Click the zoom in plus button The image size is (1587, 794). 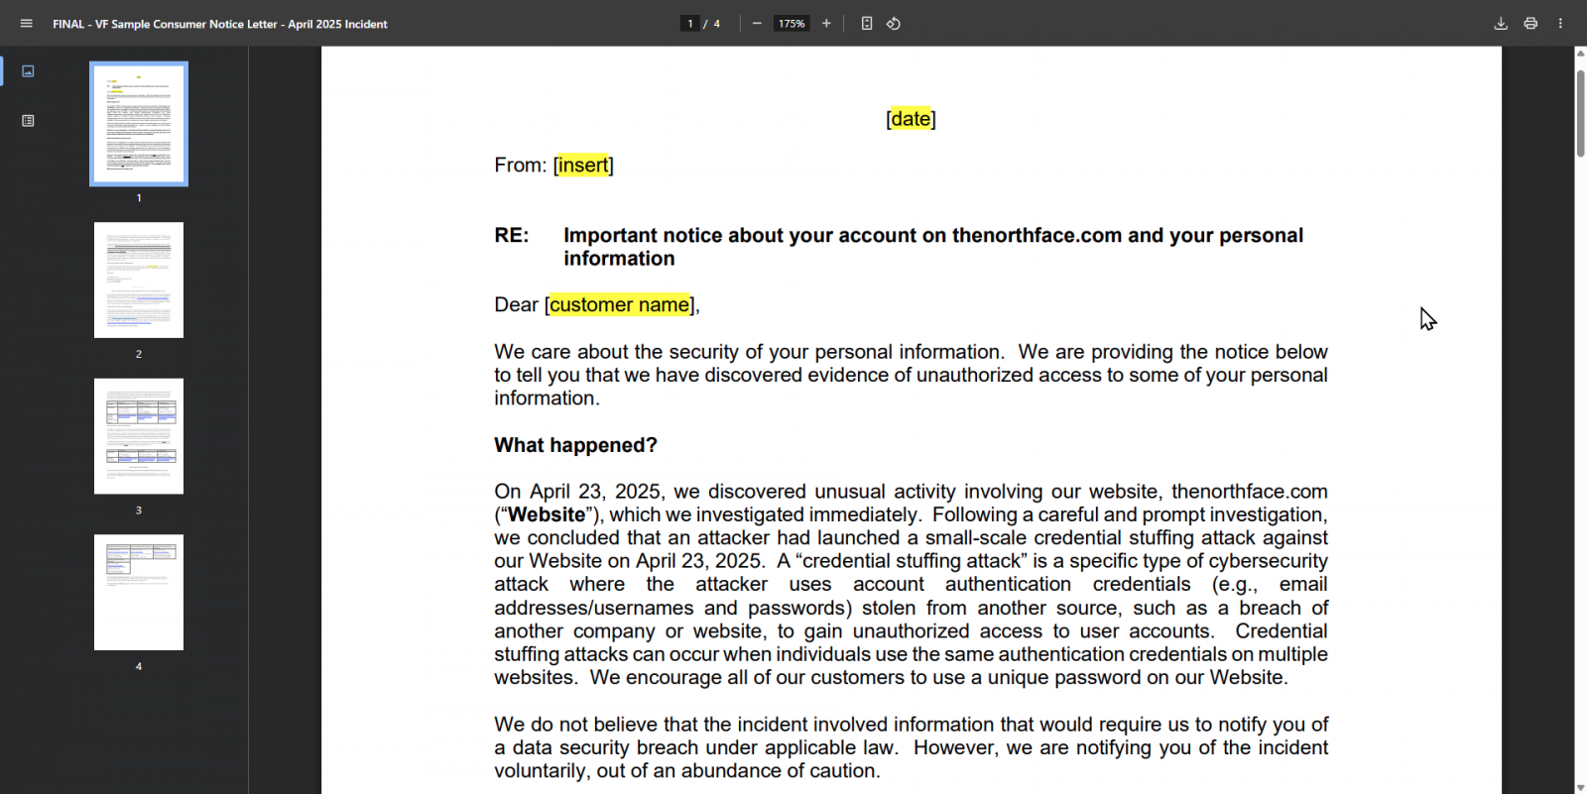coord(826,24)
